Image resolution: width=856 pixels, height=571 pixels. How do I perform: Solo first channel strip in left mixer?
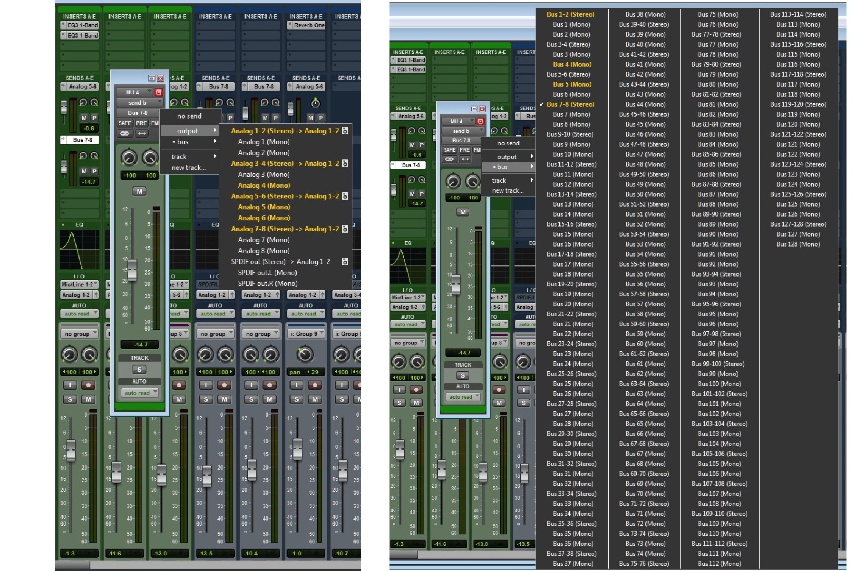[70, 400]
